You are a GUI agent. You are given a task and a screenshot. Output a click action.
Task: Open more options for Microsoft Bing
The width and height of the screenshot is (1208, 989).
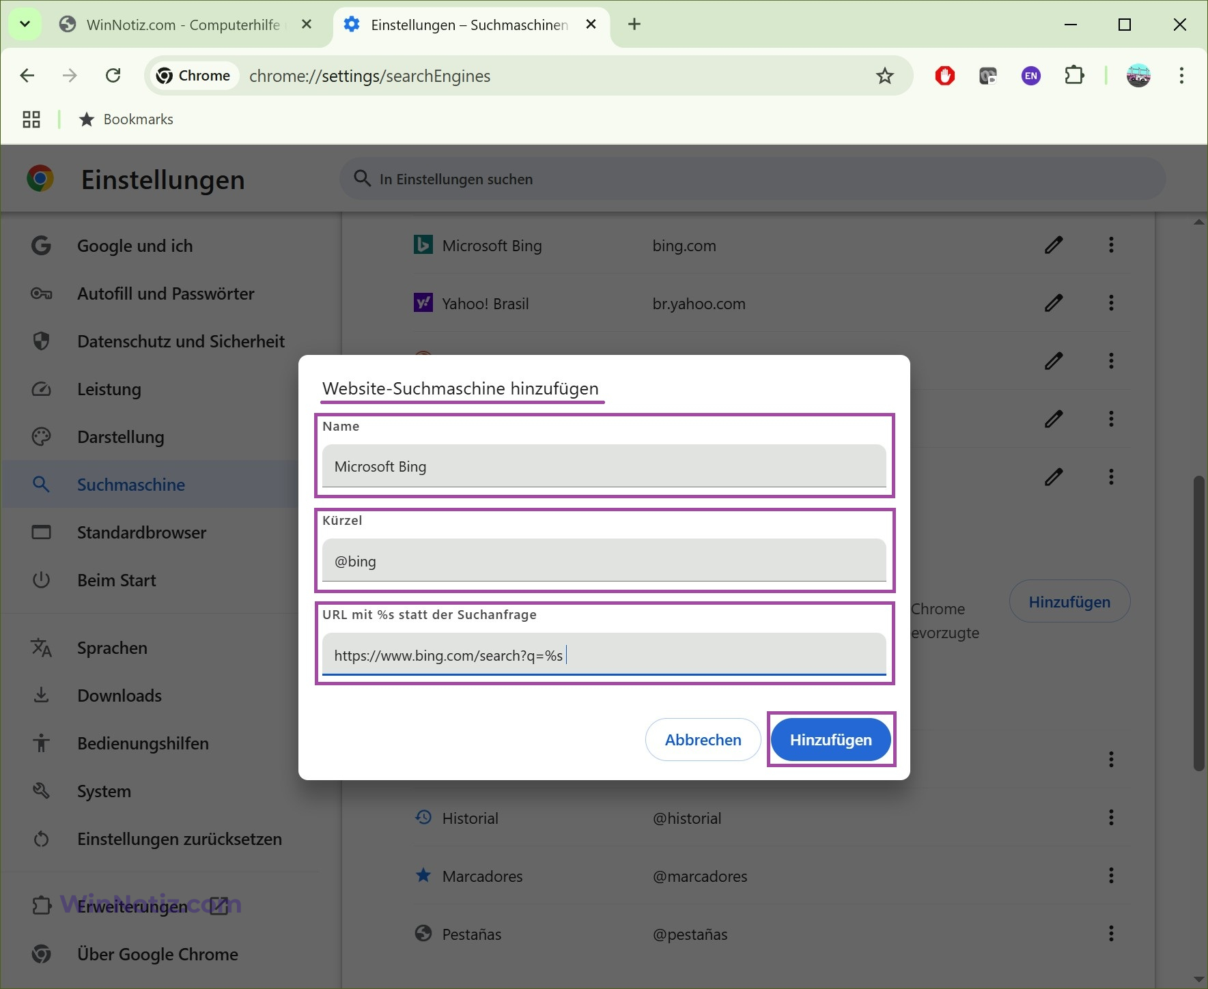(x=1111, y=245)
